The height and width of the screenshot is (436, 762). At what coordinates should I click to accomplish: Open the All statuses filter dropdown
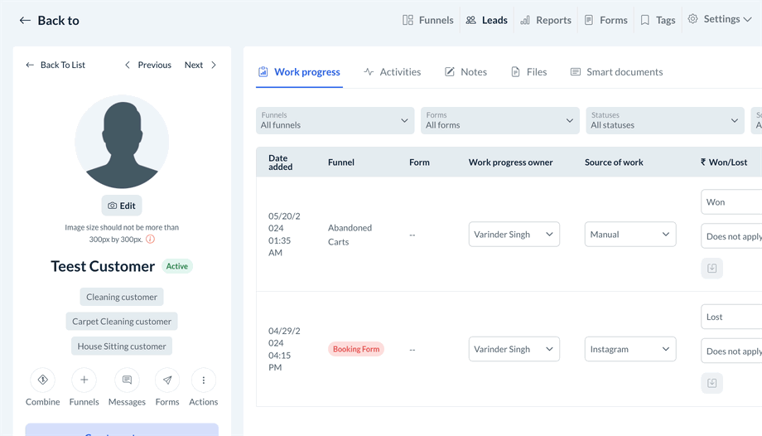pos(665,120)
